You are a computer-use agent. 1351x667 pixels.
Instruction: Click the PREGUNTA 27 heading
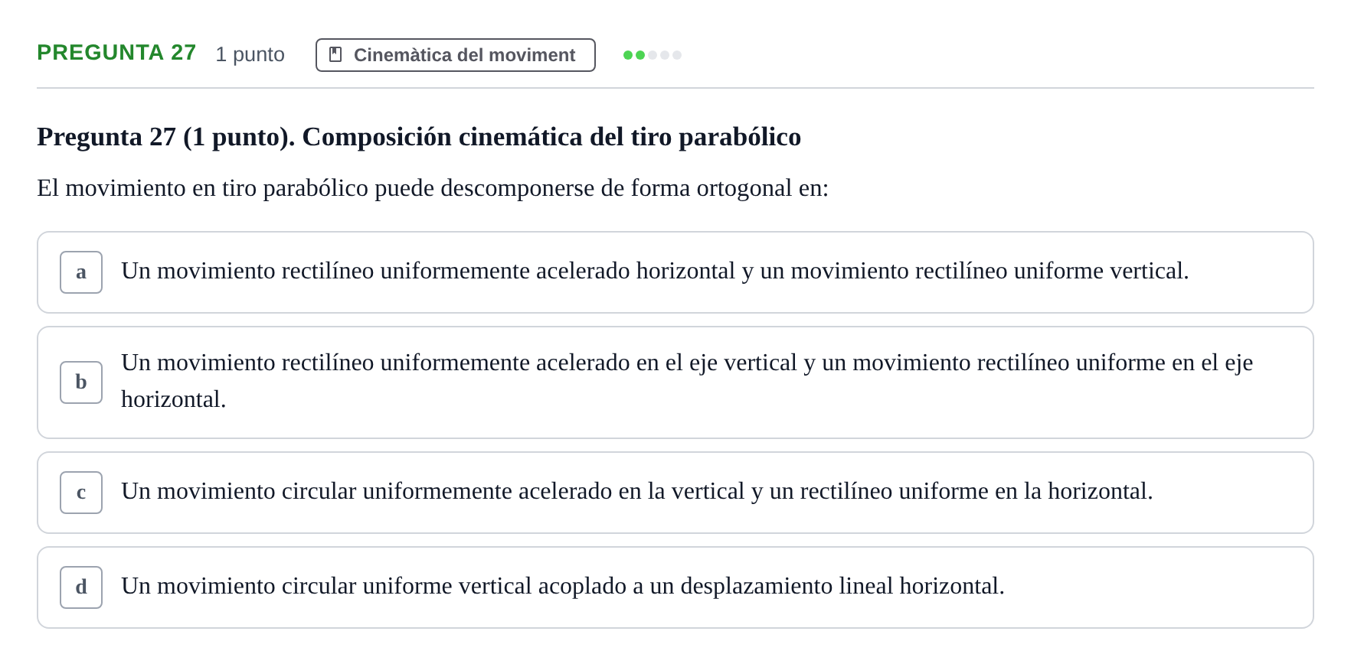pos(116,53)
